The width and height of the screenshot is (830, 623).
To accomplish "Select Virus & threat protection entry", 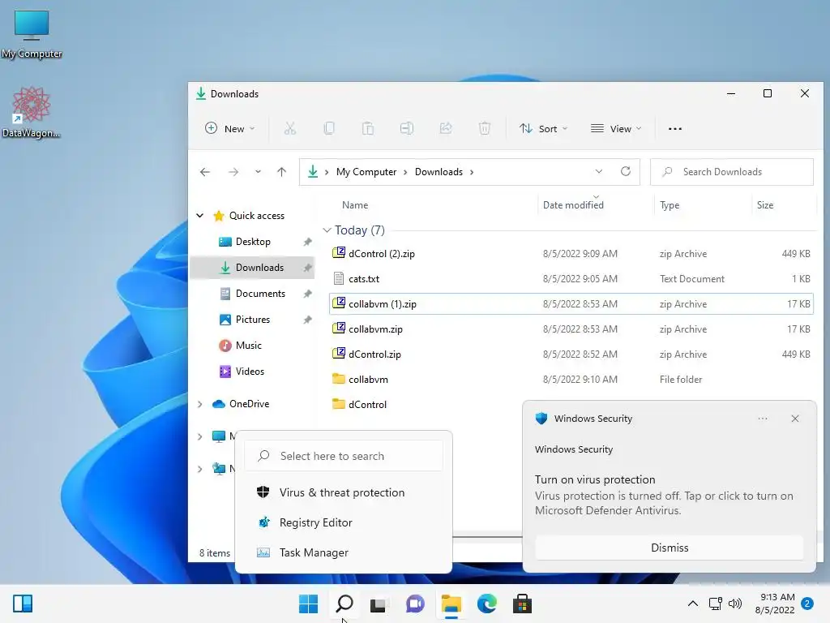I will [x=343, y=492].
